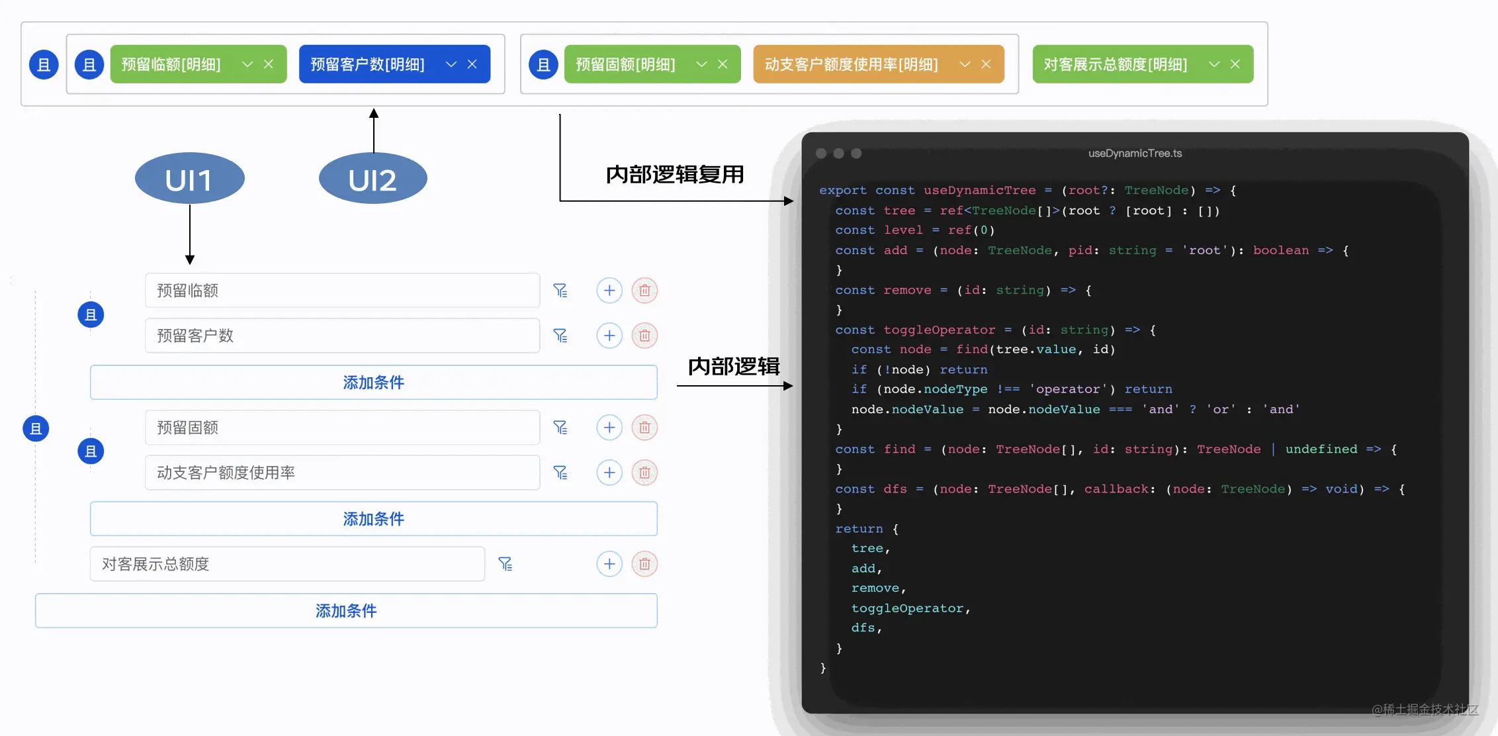Screen dimensions: 1498x736
Task: Delete the 预留客户数 row with trash icon
Action: pyautogui.click(x=644, y=336)
